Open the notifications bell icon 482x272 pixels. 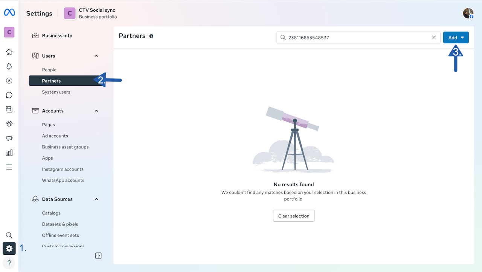(9, 66)
